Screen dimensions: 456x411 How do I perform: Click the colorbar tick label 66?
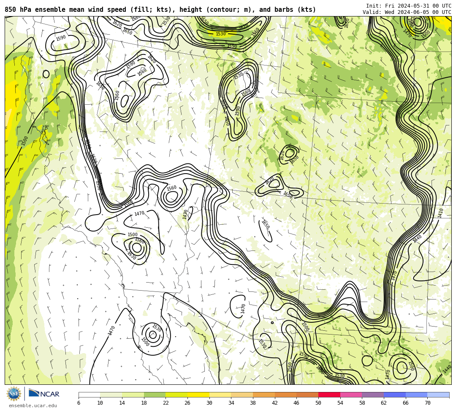(406, 403)
